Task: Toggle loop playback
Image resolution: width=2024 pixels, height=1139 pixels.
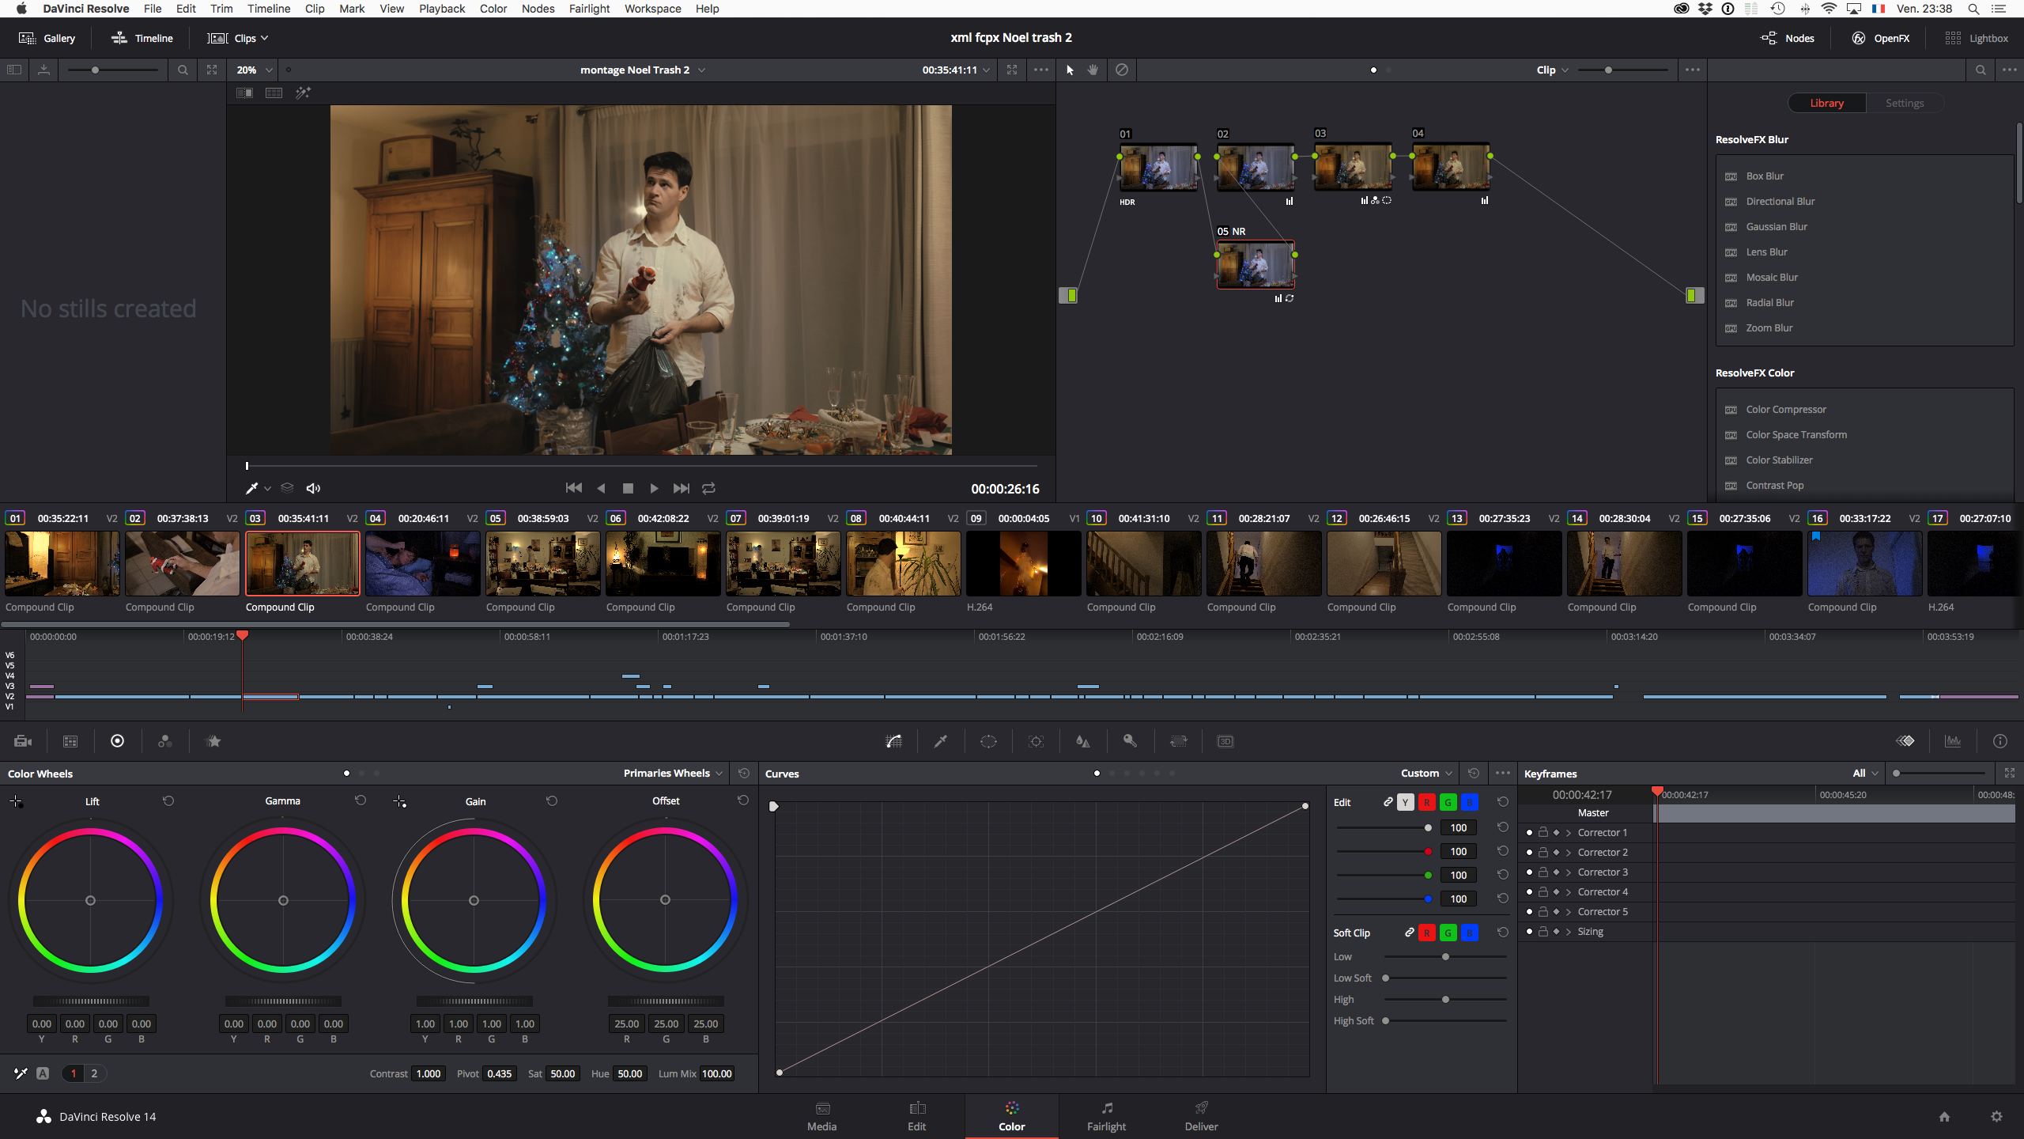Action: 709,488
